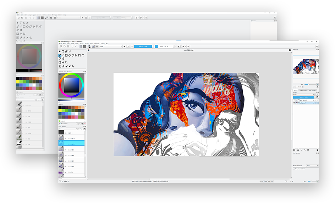The height and width of the screenshot is (203, 335).
Task: Select the Freehand Brush tool
Action: (x=60, y=55)
